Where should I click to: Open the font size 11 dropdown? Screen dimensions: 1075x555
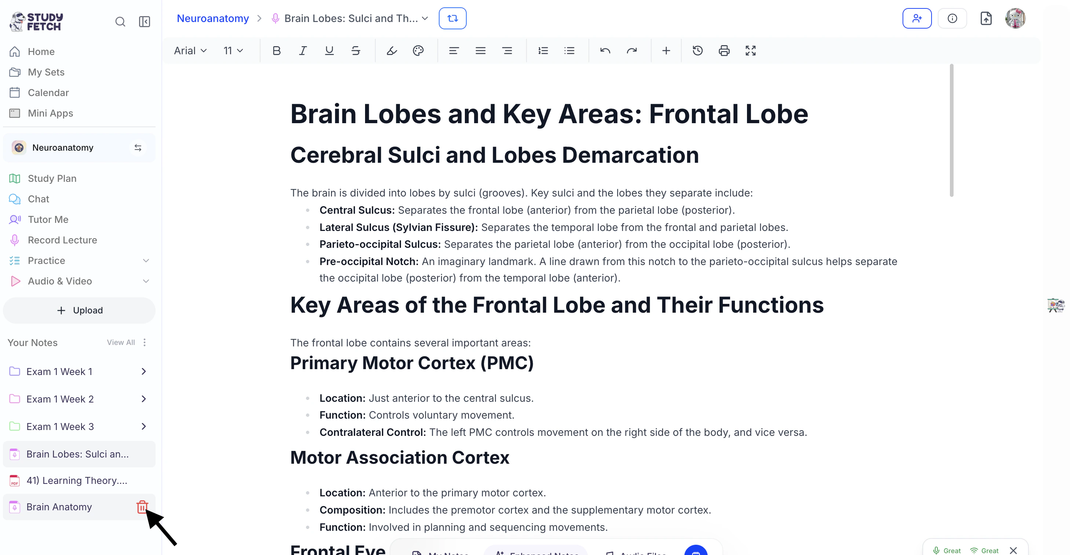[x=233, y=51]
